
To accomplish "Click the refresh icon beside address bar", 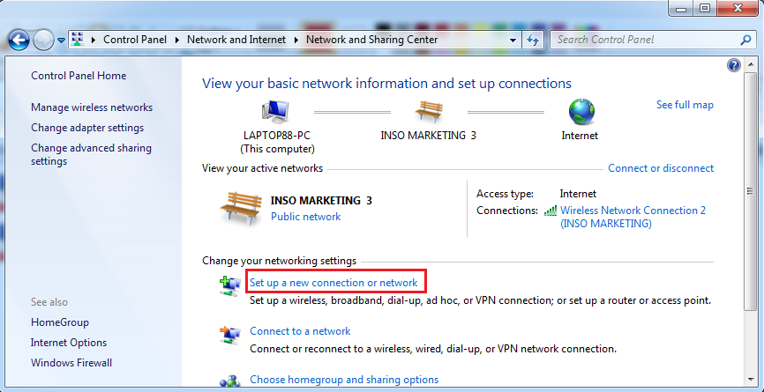I will click(533, 40).
